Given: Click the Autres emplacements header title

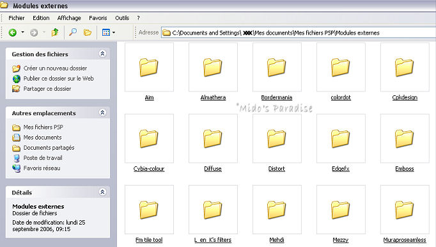Looking at the screenshot, I should [x=43, y=113].
